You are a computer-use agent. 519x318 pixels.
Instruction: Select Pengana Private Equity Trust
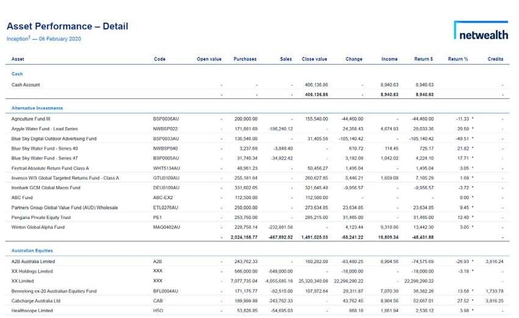41,217
